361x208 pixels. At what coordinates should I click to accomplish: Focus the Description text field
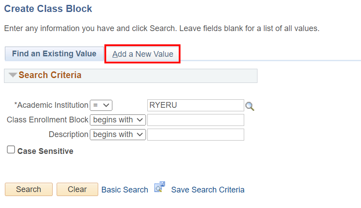pos(195,134)
